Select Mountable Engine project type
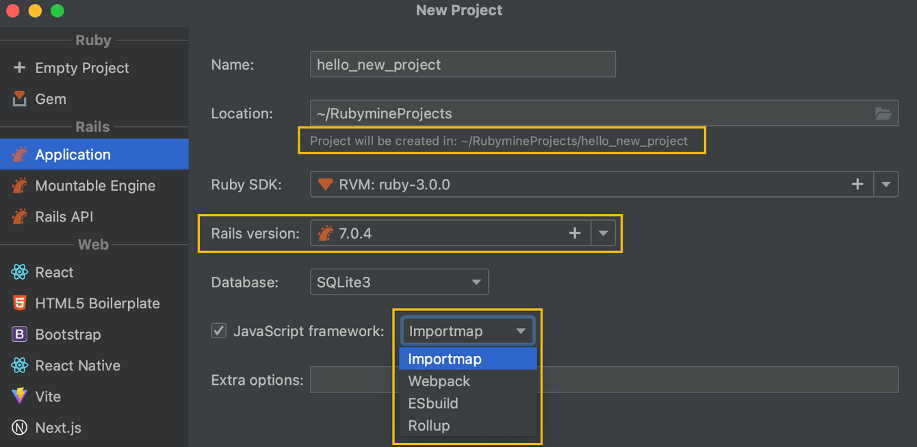917x447 pixels. coord(95,186)
